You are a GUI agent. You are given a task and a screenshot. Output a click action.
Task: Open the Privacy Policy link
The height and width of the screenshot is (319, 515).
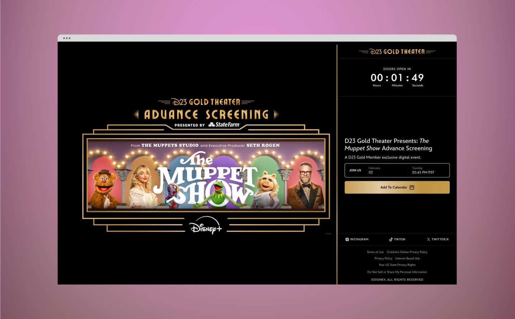(383, 258)
